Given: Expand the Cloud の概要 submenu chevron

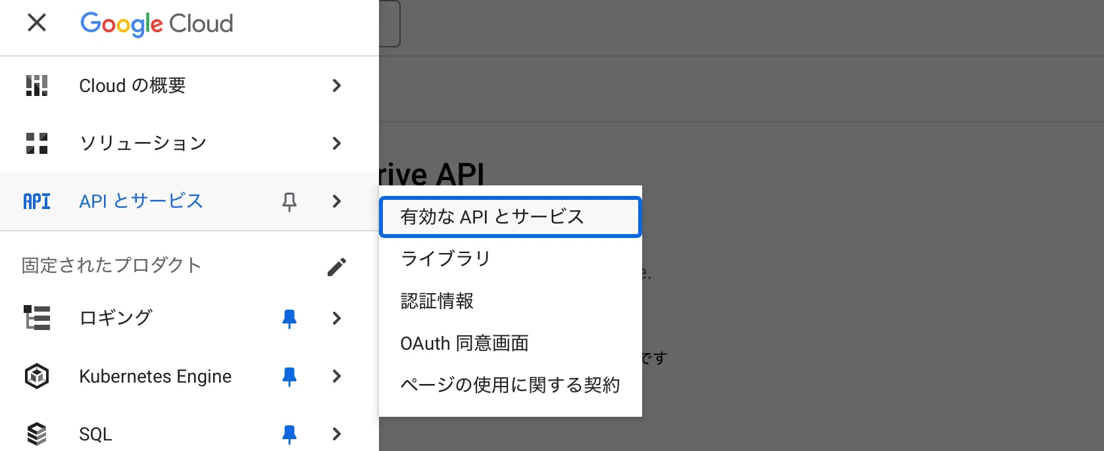Looking at the screenshot, I should pos(336,85).
